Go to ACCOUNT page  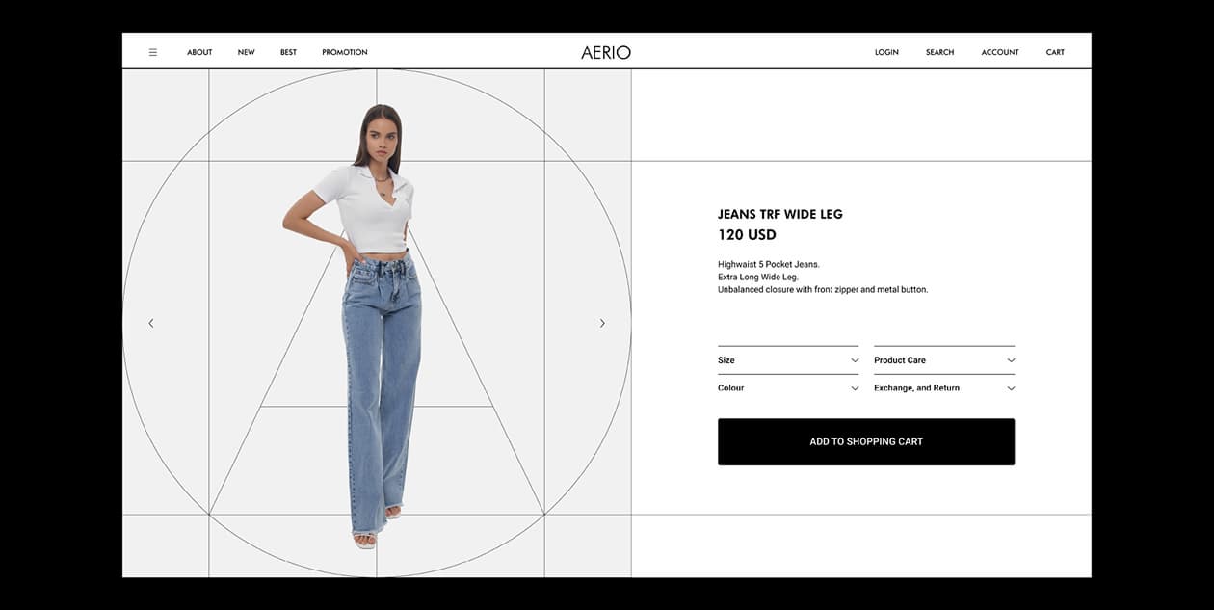coord(1000,52)
